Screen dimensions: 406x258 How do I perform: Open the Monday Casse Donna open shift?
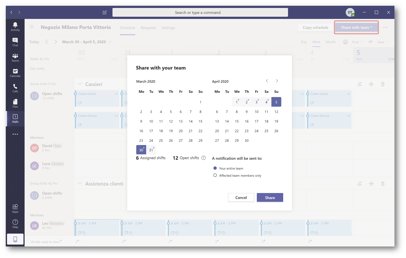97,120
